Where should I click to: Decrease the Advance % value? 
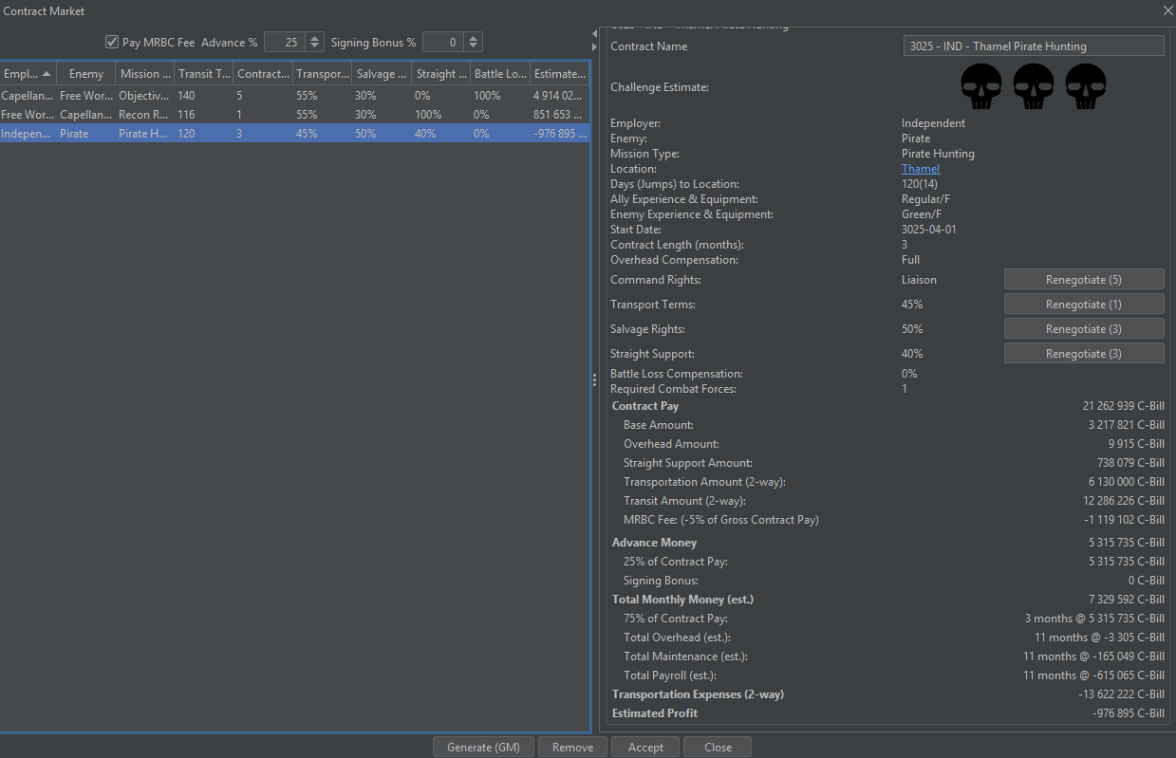pyautogui.click(x=314, y=46)
